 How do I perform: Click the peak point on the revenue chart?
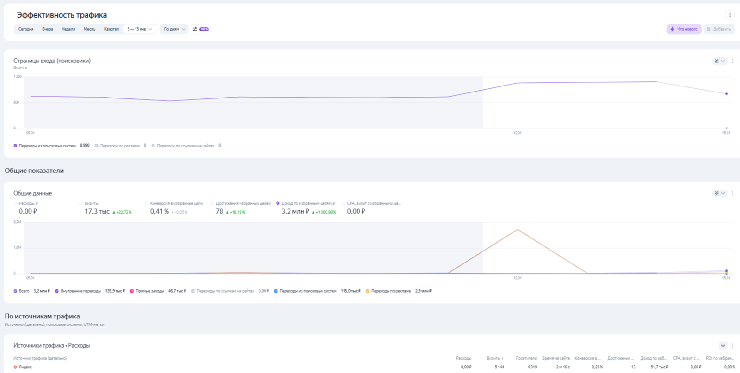[x=518, y=230]
